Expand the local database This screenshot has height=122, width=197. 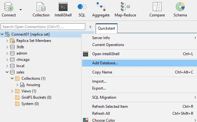pyautogui.click(x=7, y=66)
